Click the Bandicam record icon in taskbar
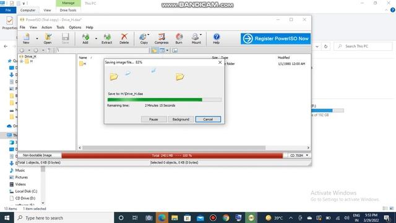This screenshot has width=396, height=223. [213, 217]
